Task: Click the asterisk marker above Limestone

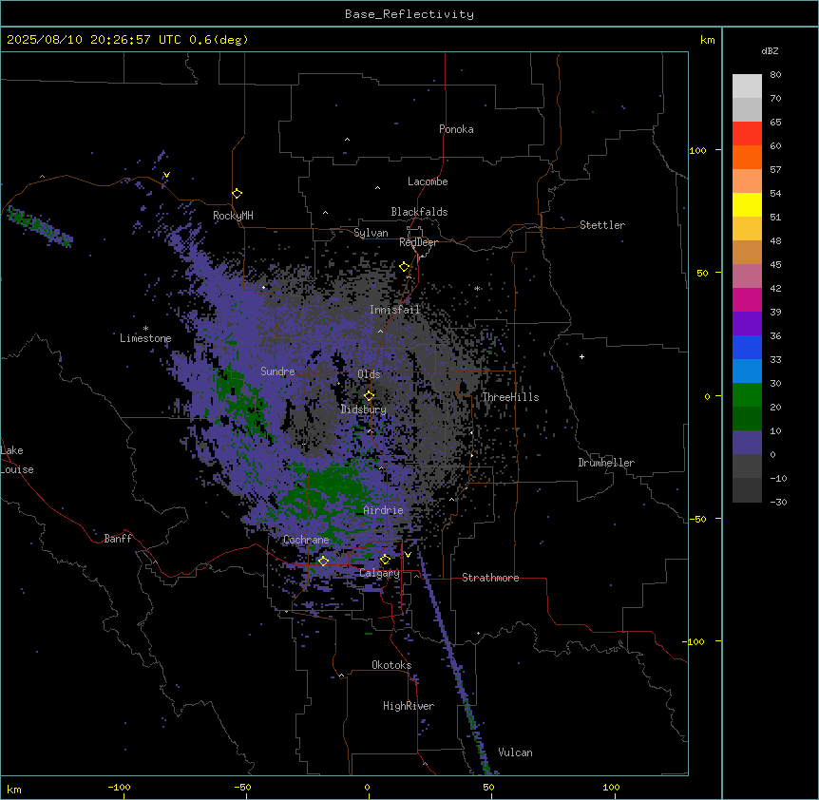Action: 145,329
